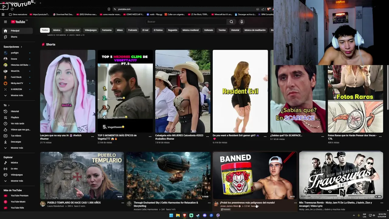This screenshot has height=219, width=389.
Task: Select En tiempo real chip
Action: (72, 30)
